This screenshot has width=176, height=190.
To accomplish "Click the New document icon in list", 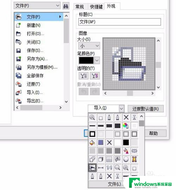I will pos(19,25).
